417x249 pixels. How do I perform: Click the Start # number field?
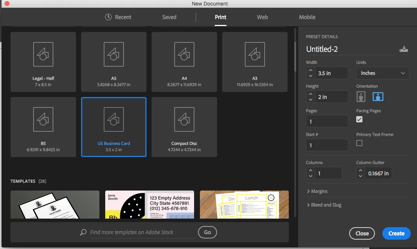click(327, 145)
